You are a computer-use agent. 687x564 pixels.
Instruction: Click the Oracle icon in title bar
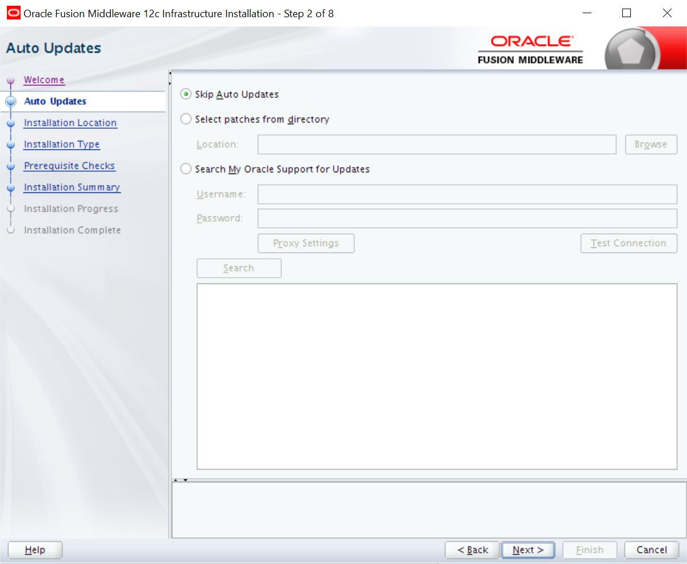point(13,13)
